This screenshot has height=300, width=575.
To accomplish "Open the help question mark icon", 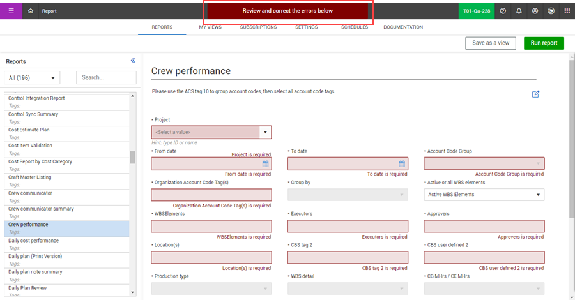I will click(503, 11).
